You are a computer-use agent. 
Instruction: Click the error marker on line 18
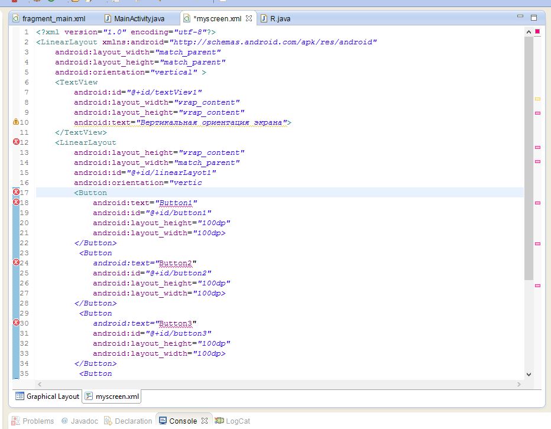16,202
